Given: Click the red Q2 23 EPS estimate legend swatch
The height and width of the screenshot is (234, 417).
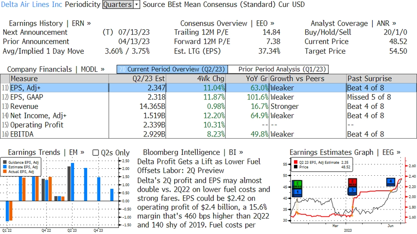Looking at the screenshot, I should (296, 162).
